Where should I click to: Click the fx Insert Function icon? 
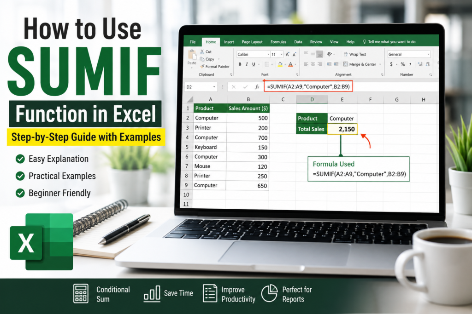point(257,87)
